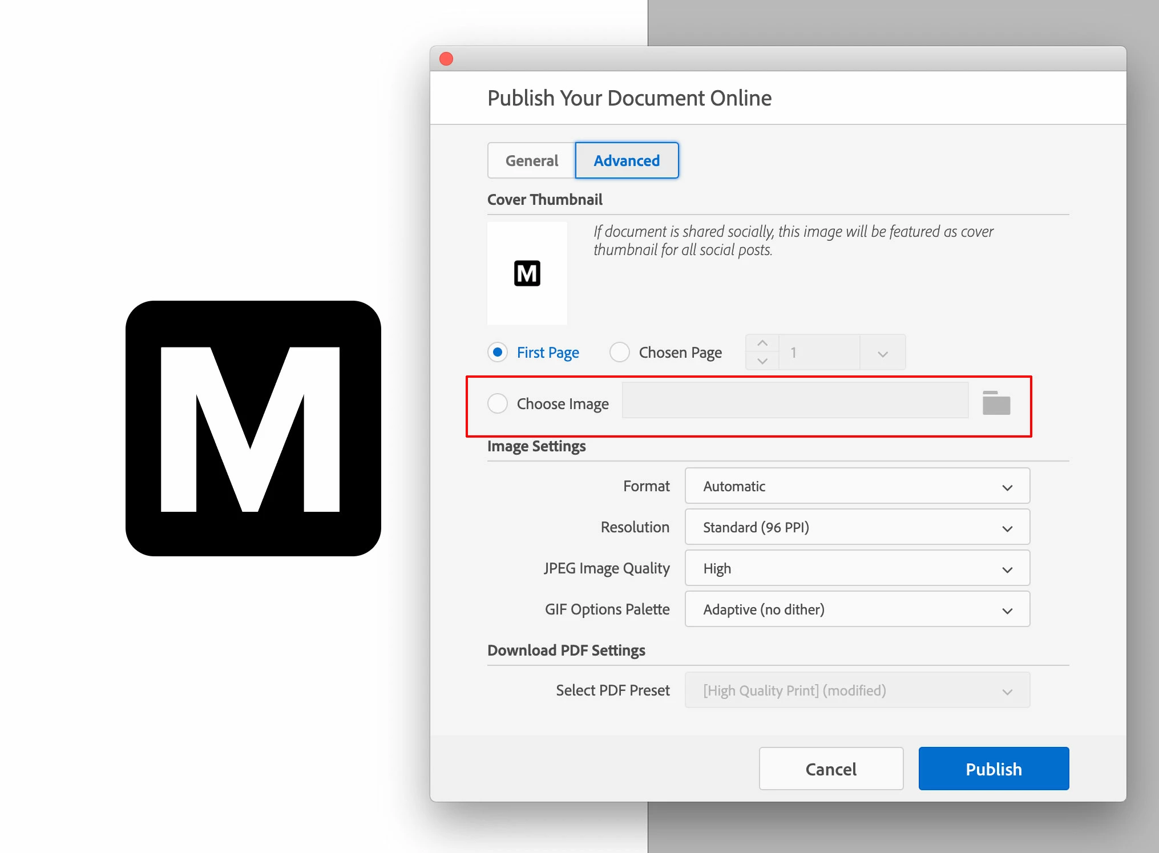Viewport: 1159px width, 853px height.
Task: Click the cover thumbnail preview image
Action: tap(527, 273)
